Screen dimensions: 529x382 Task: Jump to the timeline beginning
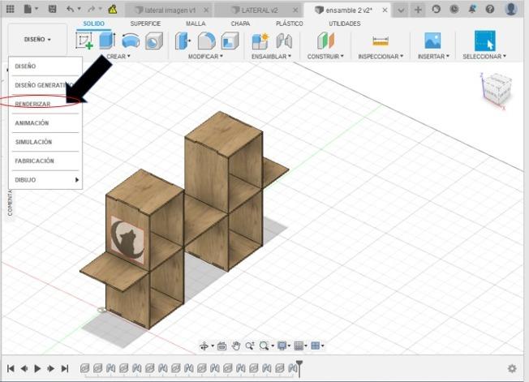pos(11,368)
